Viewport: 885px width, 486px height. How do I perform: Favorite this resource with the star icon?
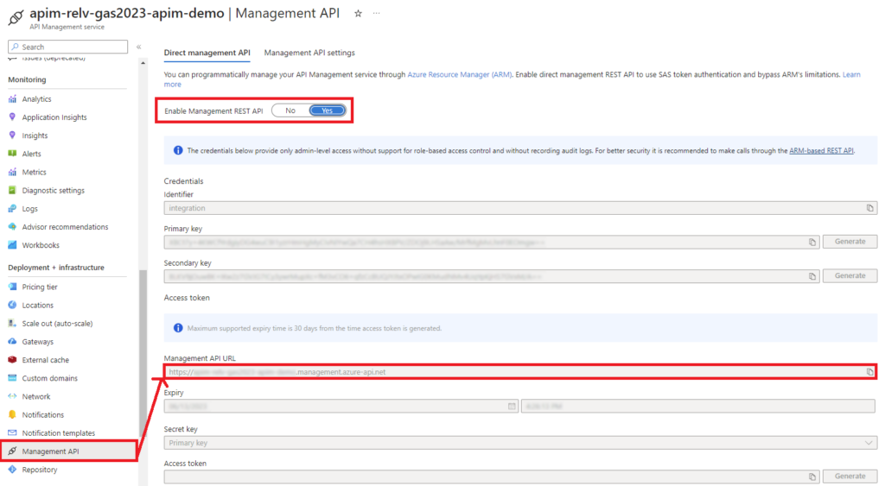pos(358,14)
